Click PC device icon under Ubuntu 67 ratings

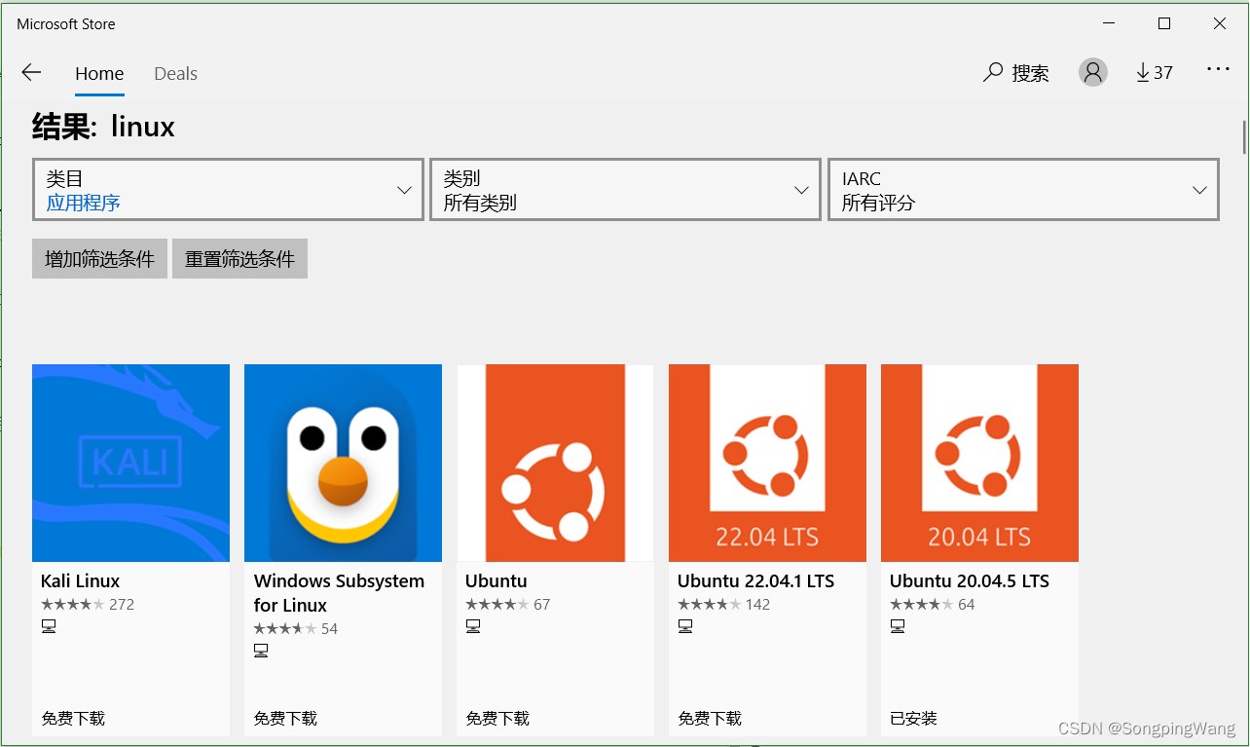tap(473, 626)
